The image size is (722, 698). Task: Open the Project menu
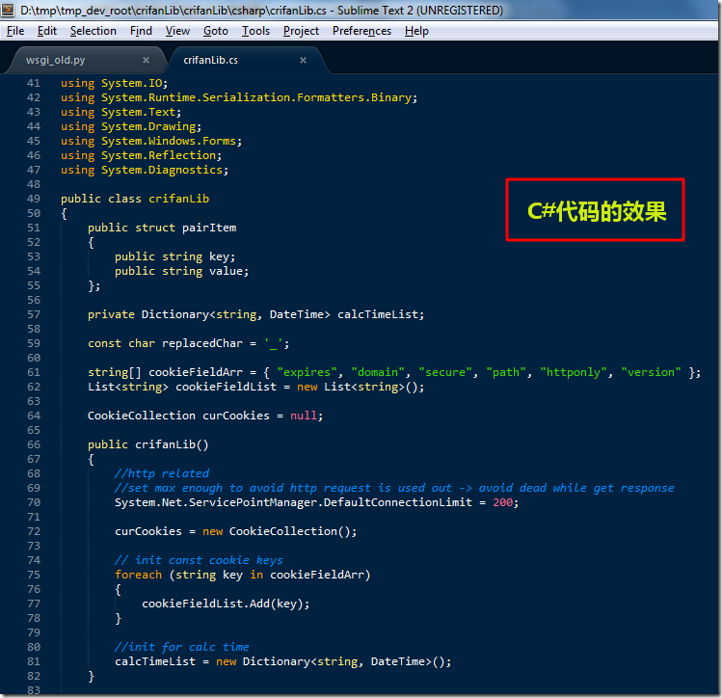click(301, 31)
